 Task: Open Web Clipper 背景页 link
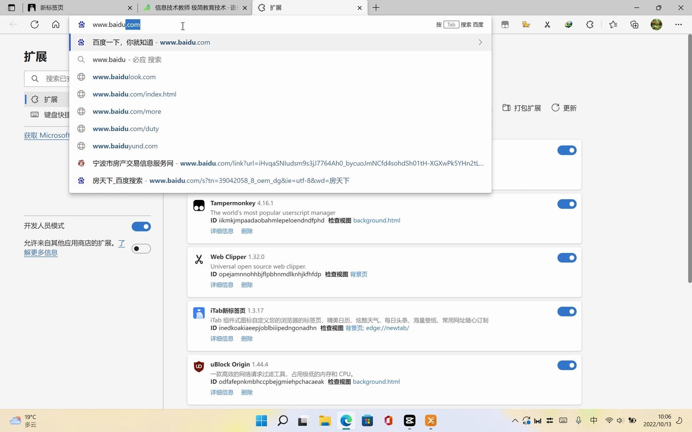(359, 274)
